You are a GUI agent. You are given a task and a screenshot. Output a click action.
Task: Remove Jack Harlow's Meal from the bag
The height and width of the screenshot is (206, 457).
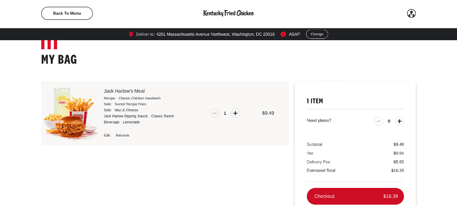(122, 136)
